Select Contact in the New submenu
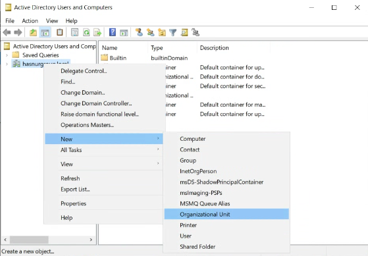Viewport: 368px width, 256px height. pyautogui.click(x=226, y=149)
